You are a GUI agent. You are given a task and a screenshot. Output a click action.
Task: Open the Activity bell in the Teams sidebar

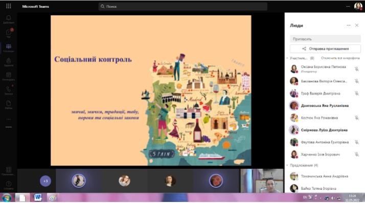(8, 19)
